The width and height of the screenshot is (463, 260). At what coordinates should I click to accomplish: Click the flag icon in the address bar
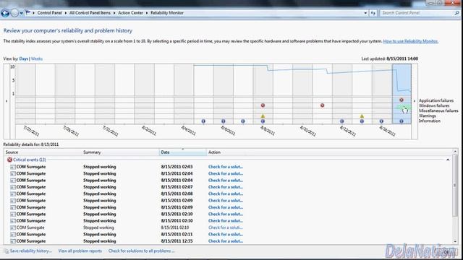[x=27, y=13]
